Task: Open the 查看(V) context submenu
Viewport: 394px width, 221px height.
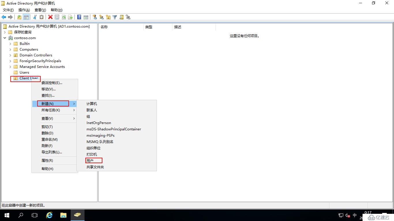Action: tap(55, 118)
